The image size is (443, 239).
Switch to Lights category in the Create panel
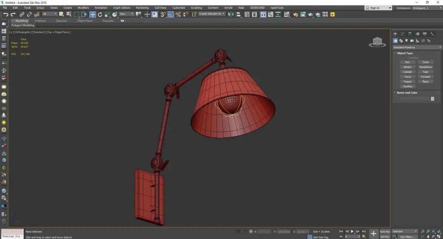click(x=406, y=41)
